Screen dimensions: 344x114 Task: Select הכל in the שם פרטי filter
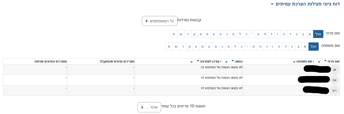[x=318, y=34]
